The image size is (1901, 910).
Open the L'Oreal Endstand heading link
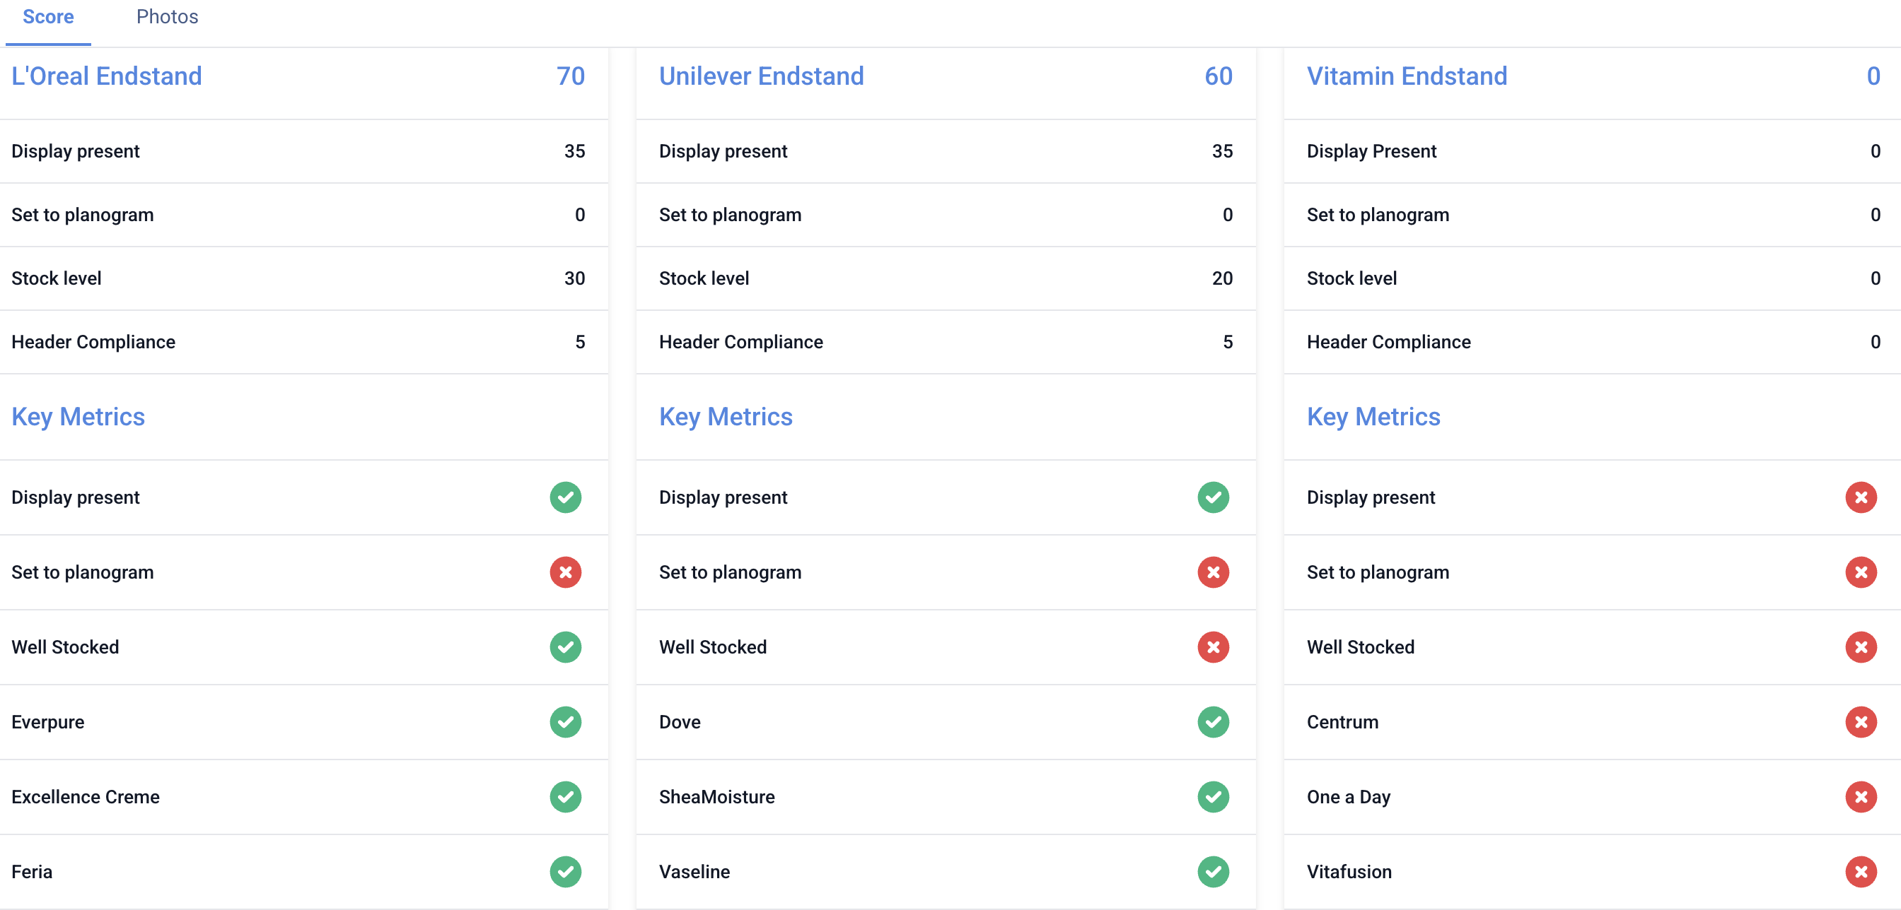click(x=106, y=76)
